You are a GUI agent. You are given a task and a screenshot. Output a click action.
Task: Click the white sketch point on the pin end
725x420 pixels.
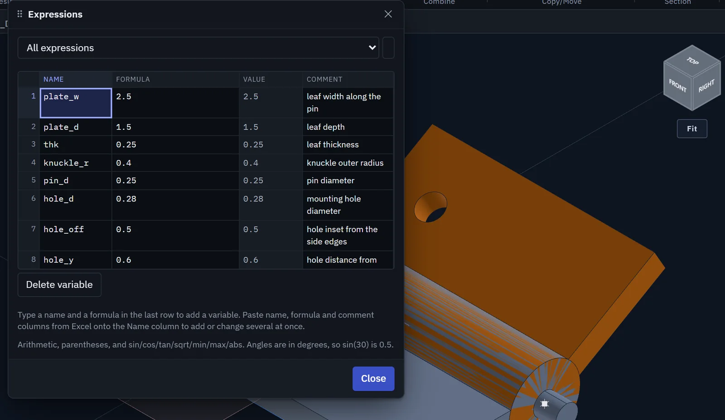click(x=545, y=403)
